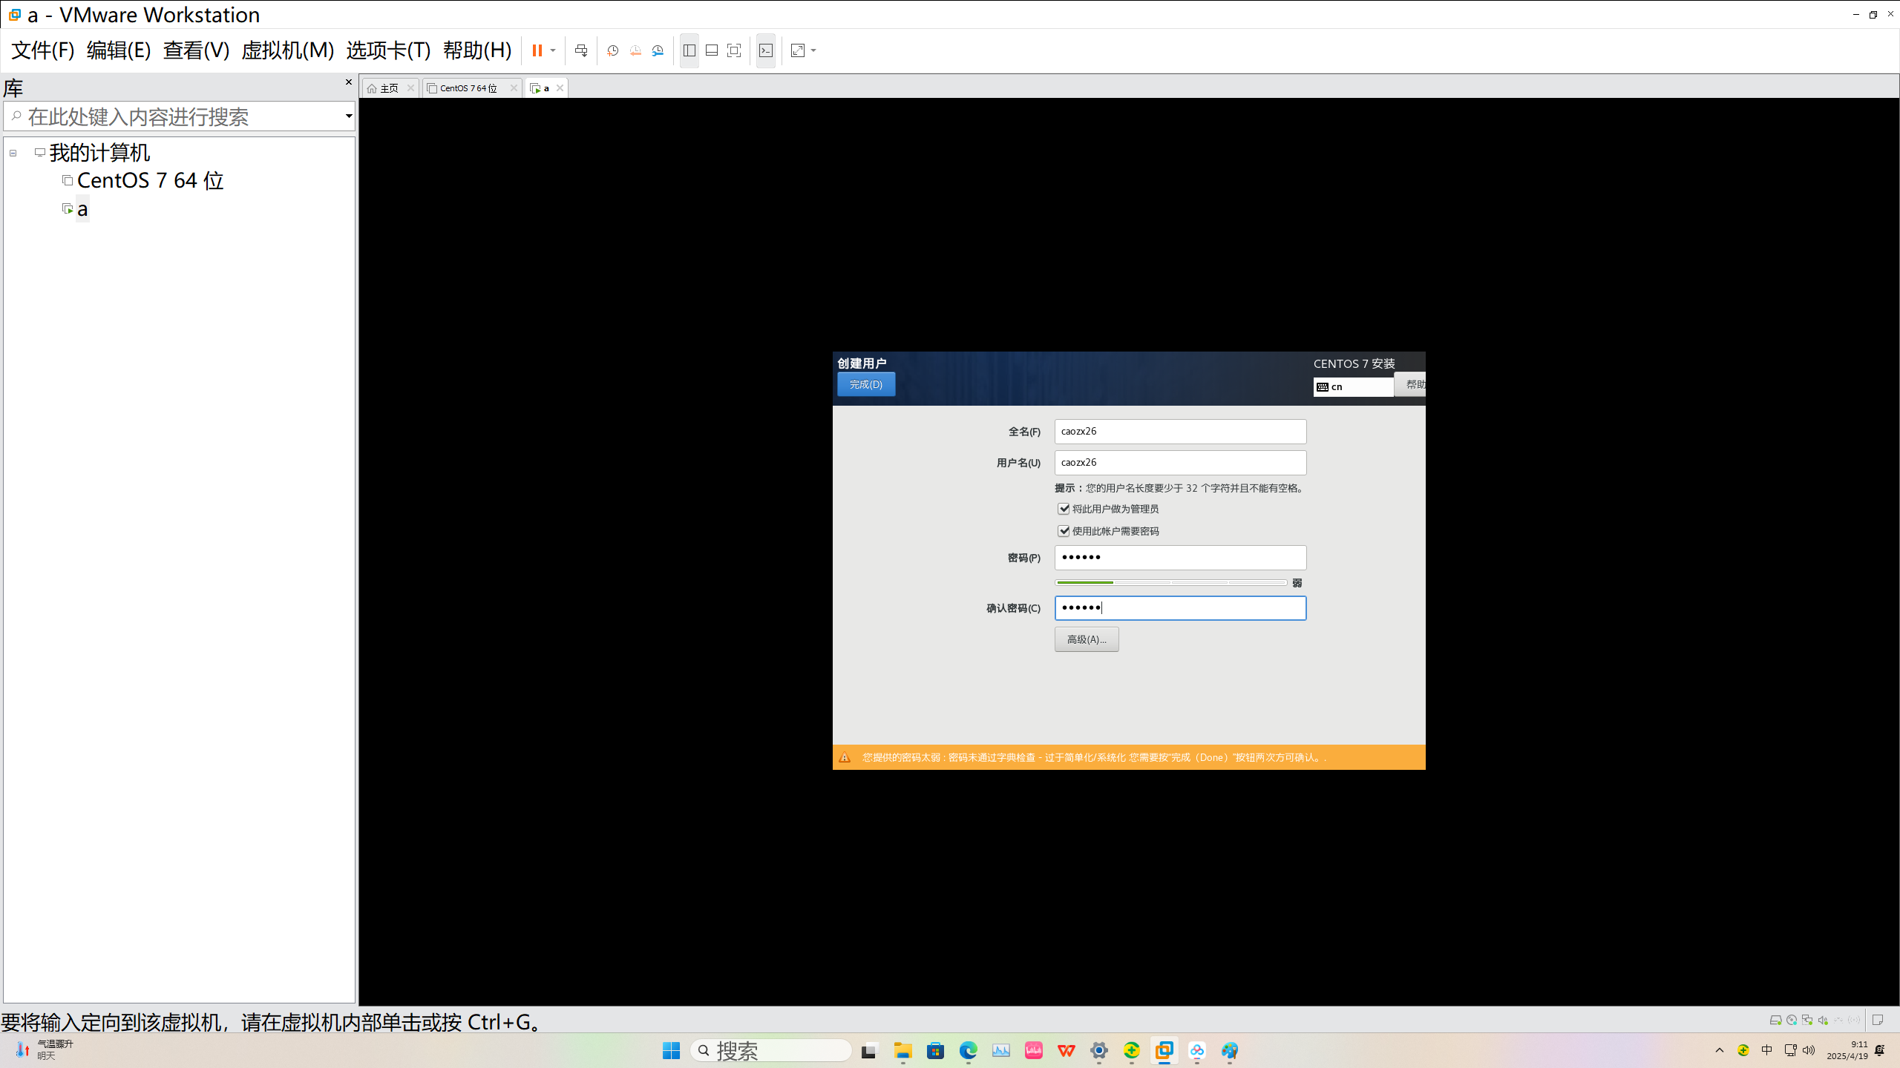This screenshot has height=1068, width=1900.
Task: Open the library search dropdown arrow
Action: pos(348,116)
